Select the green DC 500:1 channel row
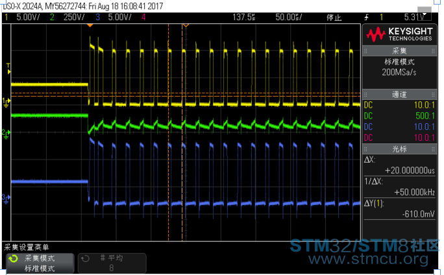The width and height of the screenshot is (444, 275). click(x=399, y=116)
